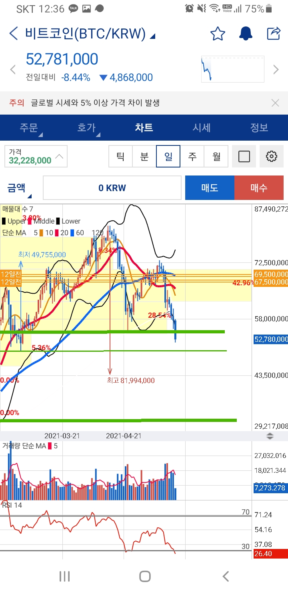
Task: Open the 금액 order type dropdown
Action: (x=19, y=188)
